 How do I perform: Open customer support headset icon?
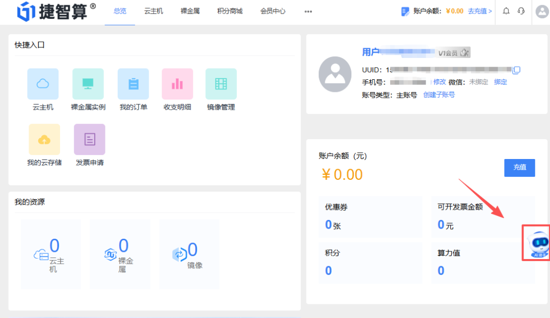coord(520,11)
